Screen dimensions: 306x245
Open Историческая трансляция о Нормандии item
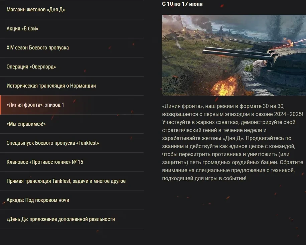pos(72,86)
